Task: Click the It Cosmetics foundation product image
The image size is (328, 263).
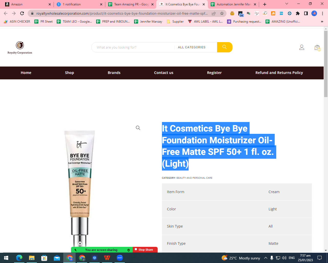Action: pos(80,189)
